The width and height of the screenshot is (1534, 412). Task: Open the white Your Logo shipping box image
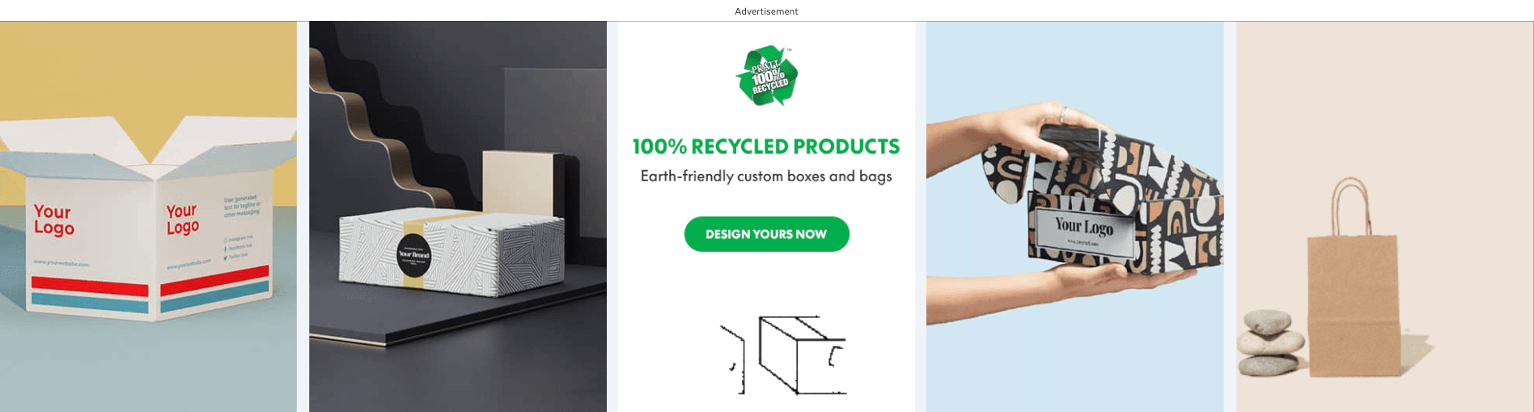148,216
